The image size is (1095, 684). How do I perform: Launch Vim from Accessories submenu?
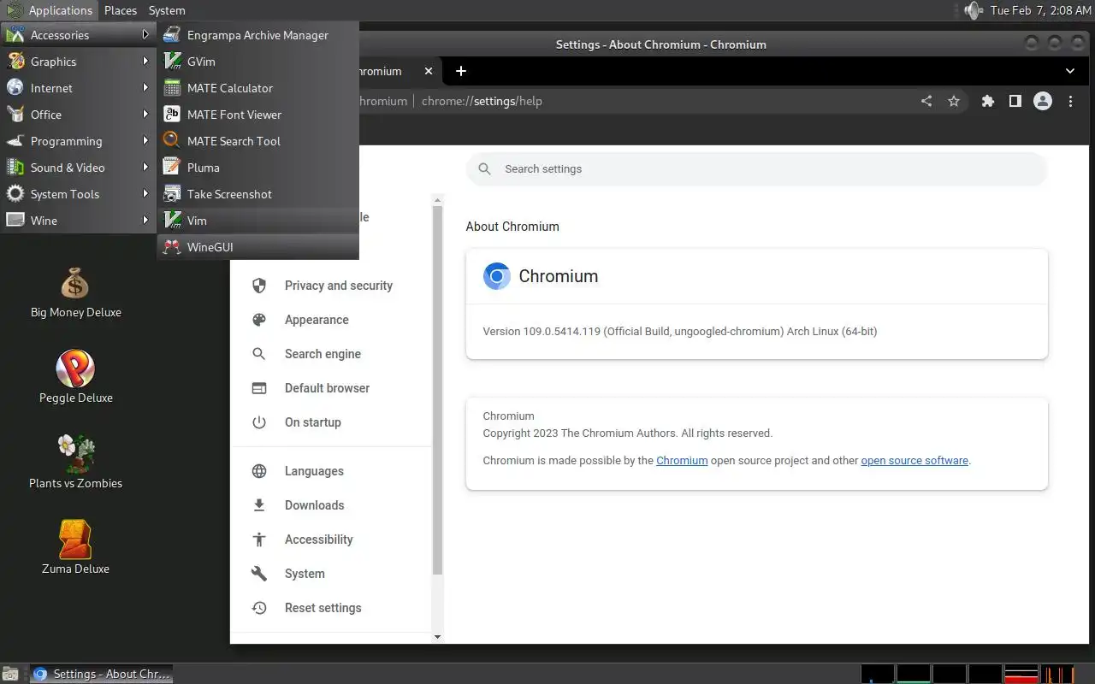[x=257, y=221]
